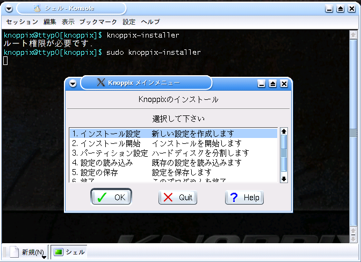The height and width of the screenshot is (262, 361).
Task: Click the OK button with green checkmark
Action: [x=111, y=197]
